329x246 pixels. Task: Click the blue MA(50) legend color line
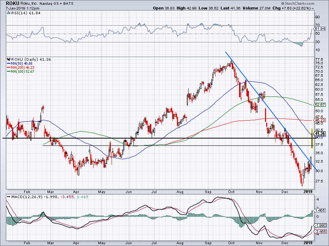(x=9, y=63)
